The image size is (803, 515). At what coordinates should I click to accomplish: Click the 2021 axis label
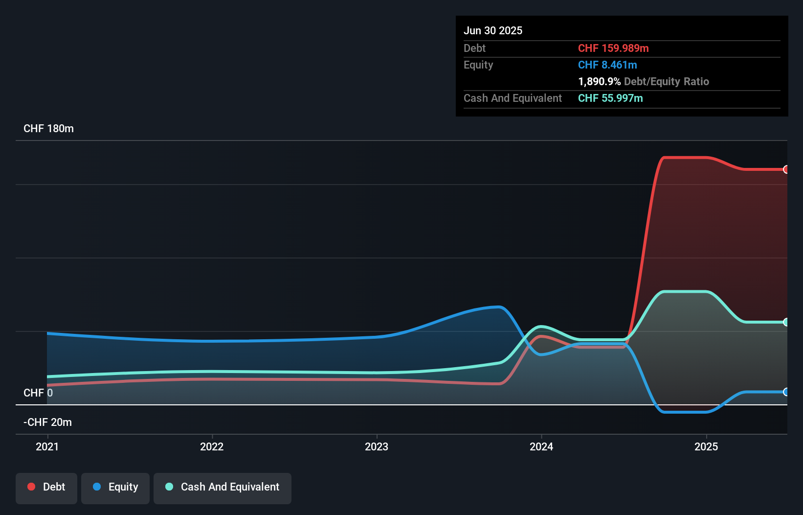pyautogui.click(x=46, y=446)
